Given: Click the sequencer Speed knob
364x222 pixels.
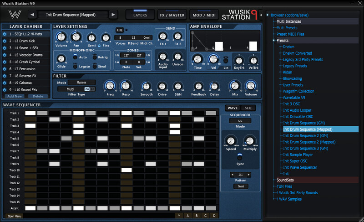Looking at the screenshot, I should point(231,141).
